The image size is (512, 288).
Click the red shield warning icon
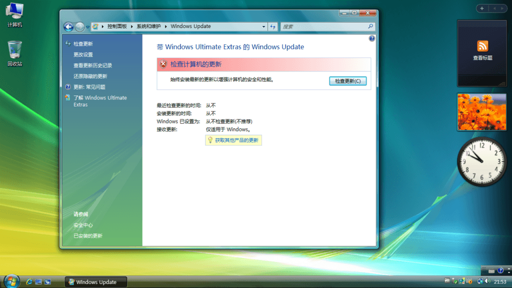click(163, 64)
